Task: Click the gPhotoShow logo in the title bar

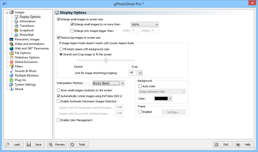Action: click(x=5, y=4)
